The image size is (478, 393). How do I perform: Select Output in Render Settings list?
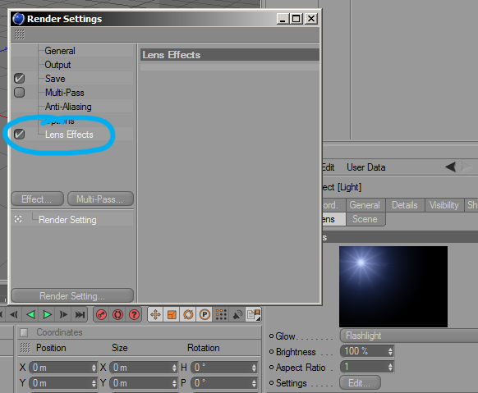coord(57,65)
